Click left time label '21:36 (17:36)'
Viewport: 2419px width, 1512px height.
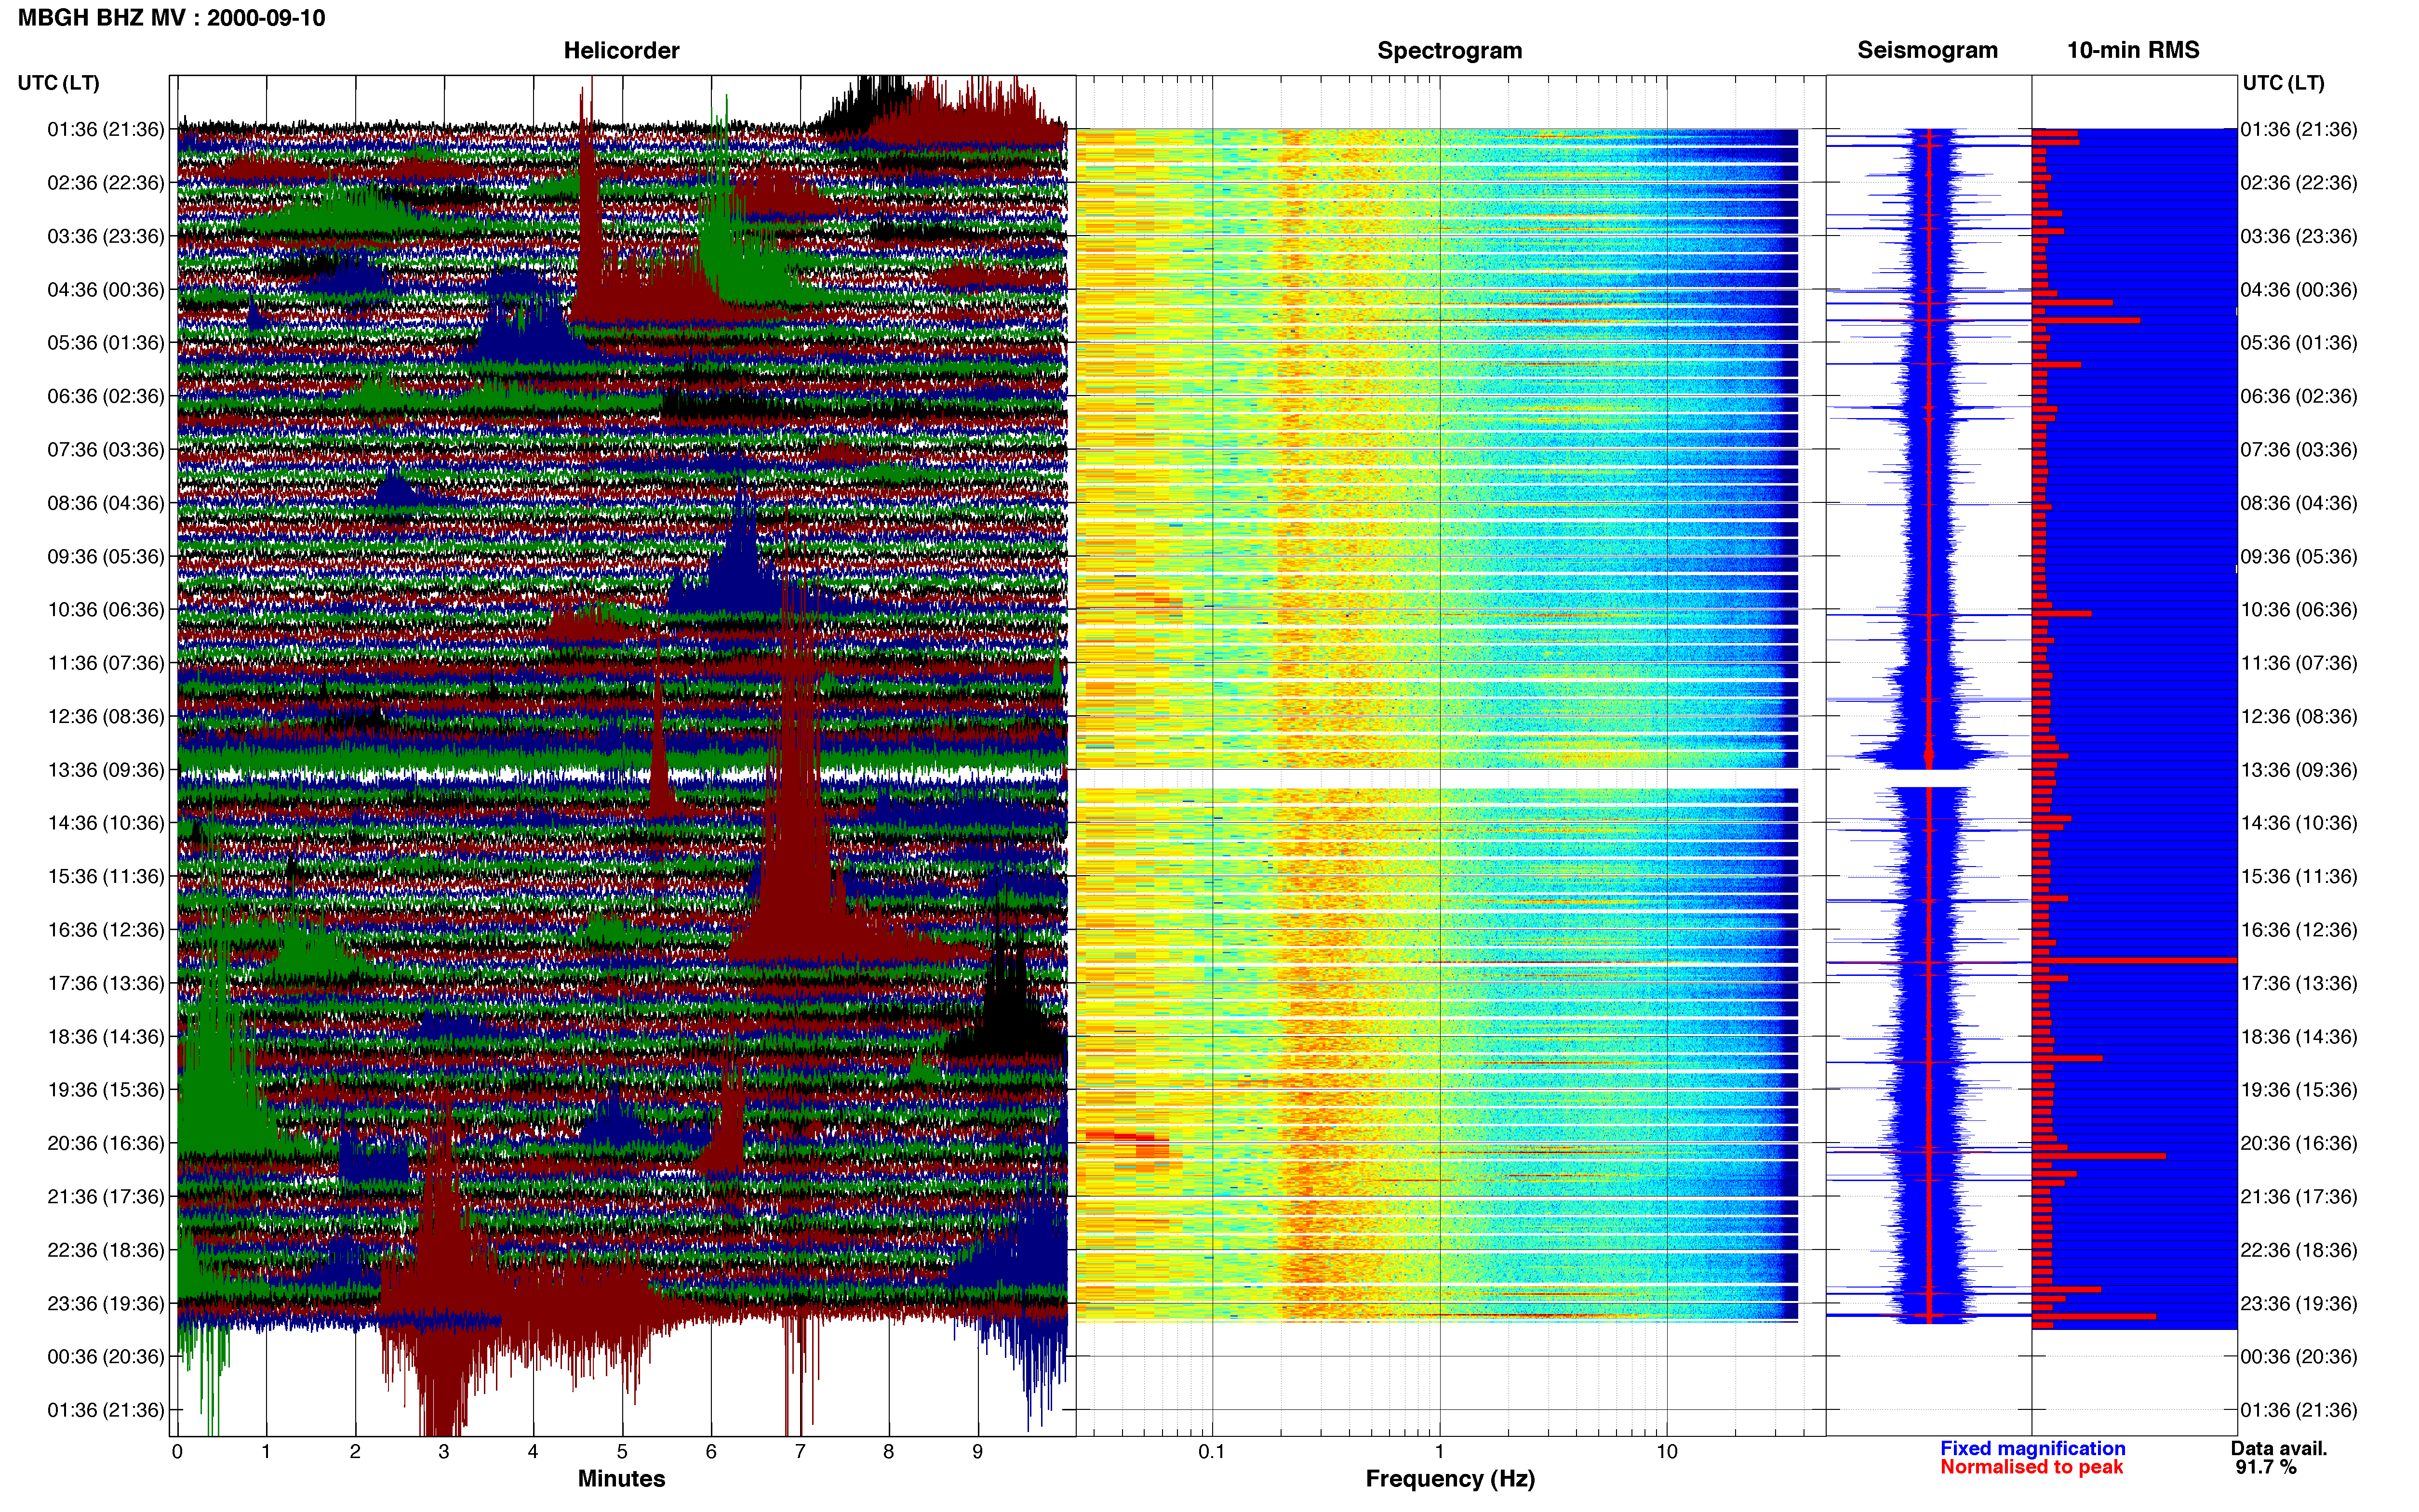(106, 1196)
